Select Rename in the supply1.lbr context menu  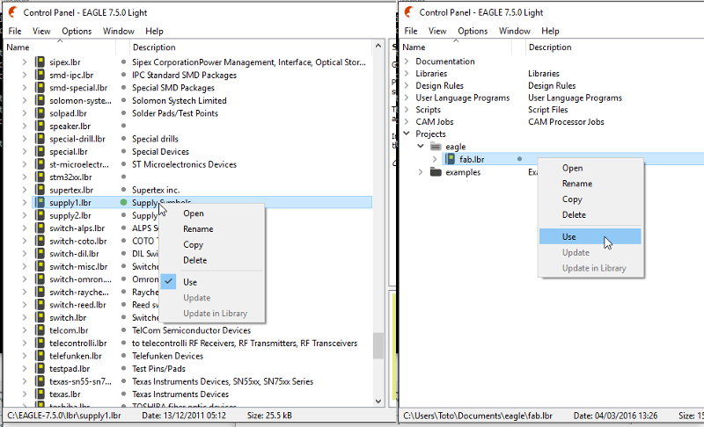point(212,229)
